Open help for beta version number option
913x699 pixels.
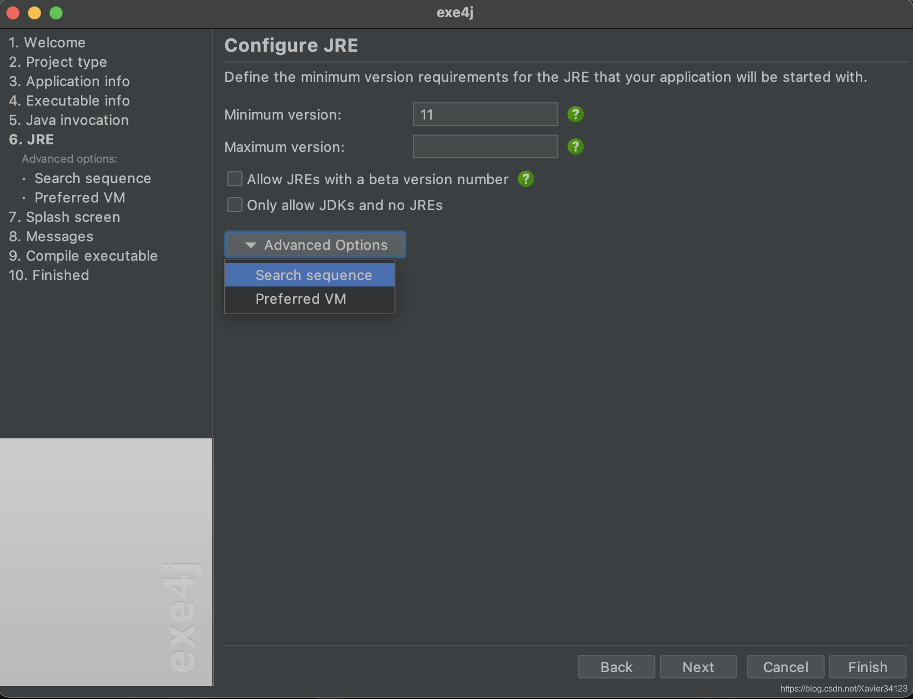525,179
